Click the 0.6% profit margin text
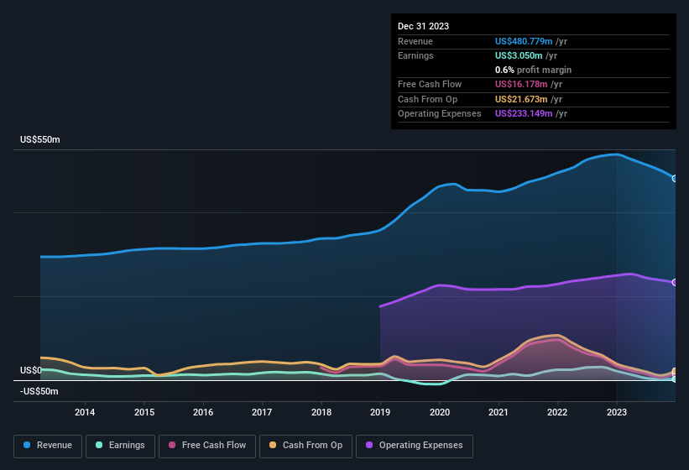Viewport: 689px width, 470px height. [533, 70]
